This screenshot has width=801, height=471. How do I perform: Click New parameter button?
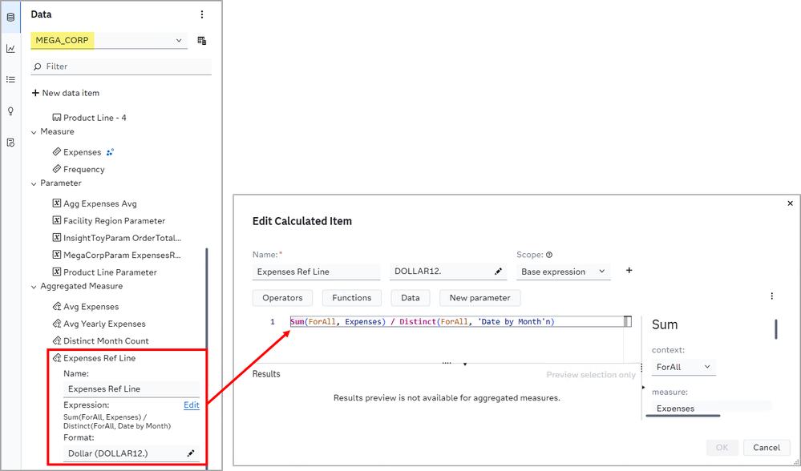point(479,298)
